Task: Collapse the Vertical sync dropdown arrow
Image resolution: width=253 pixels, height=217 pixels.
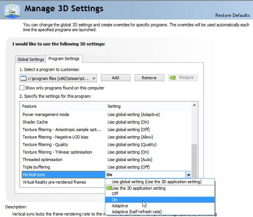Action: 188,174
